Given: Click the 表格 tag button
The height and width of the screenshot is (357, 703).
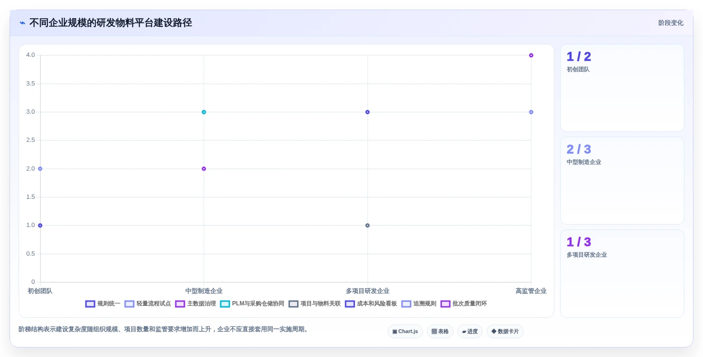Looking at the screenshot, I should coord(440,331).
